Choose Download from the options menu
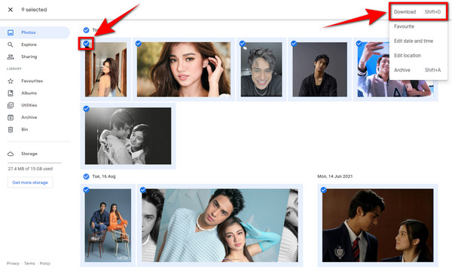452x272 pixels. [418, 12]
